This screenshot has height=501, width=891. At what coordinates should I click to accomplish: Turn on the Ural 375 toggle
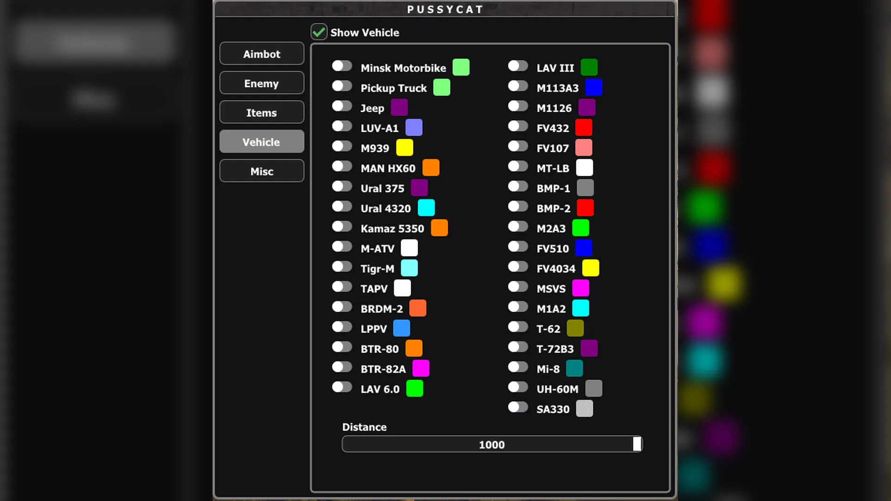point(342,186)
